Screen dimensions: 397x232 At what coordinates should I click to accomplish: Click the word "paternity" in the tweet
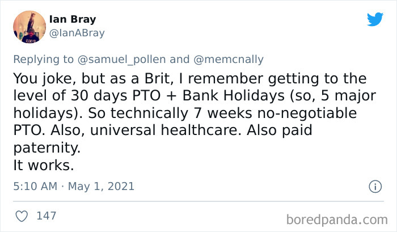point(45,148)
